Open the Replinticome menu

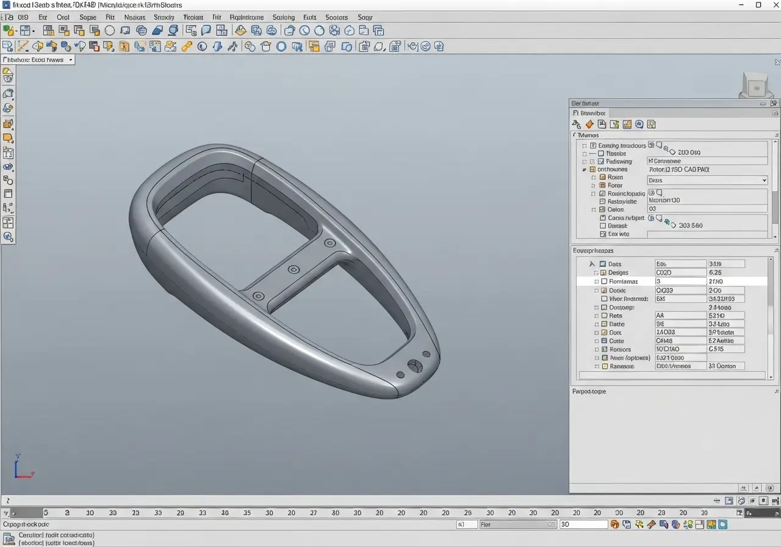[x=247, y=18]
